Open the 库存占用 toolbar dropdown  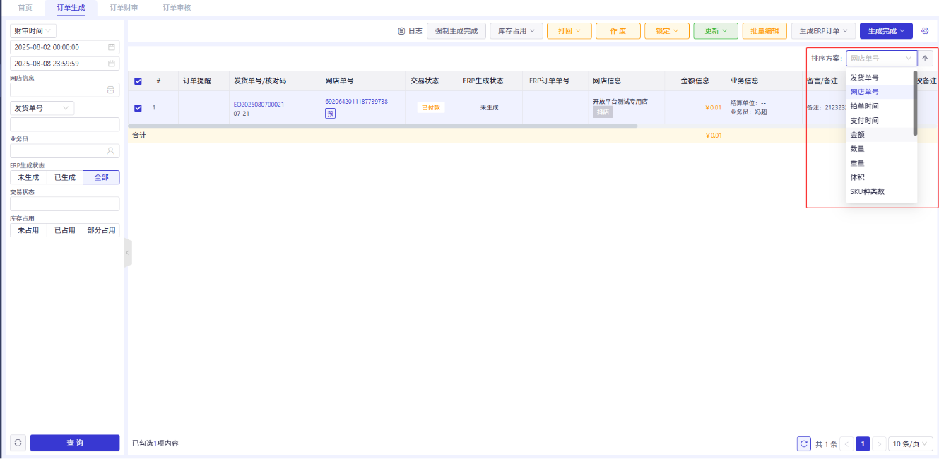[516, 31]
